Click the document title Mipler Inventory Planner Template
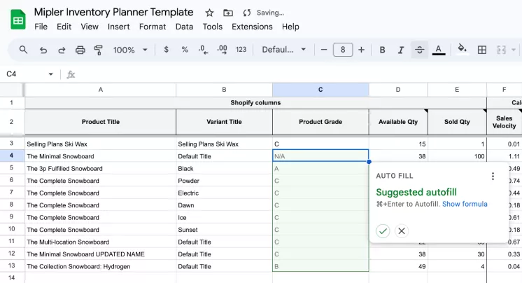 click(113, 13)
